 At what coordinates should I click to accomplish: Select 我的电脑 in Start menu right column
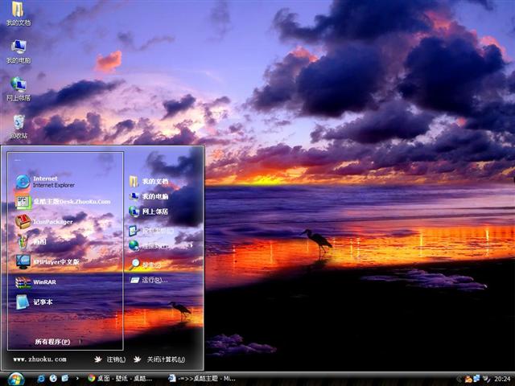(154, 196)
